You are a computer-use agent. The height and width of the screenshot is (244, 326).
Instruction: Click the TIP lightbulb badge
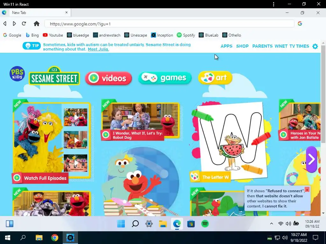click(32, 46)
